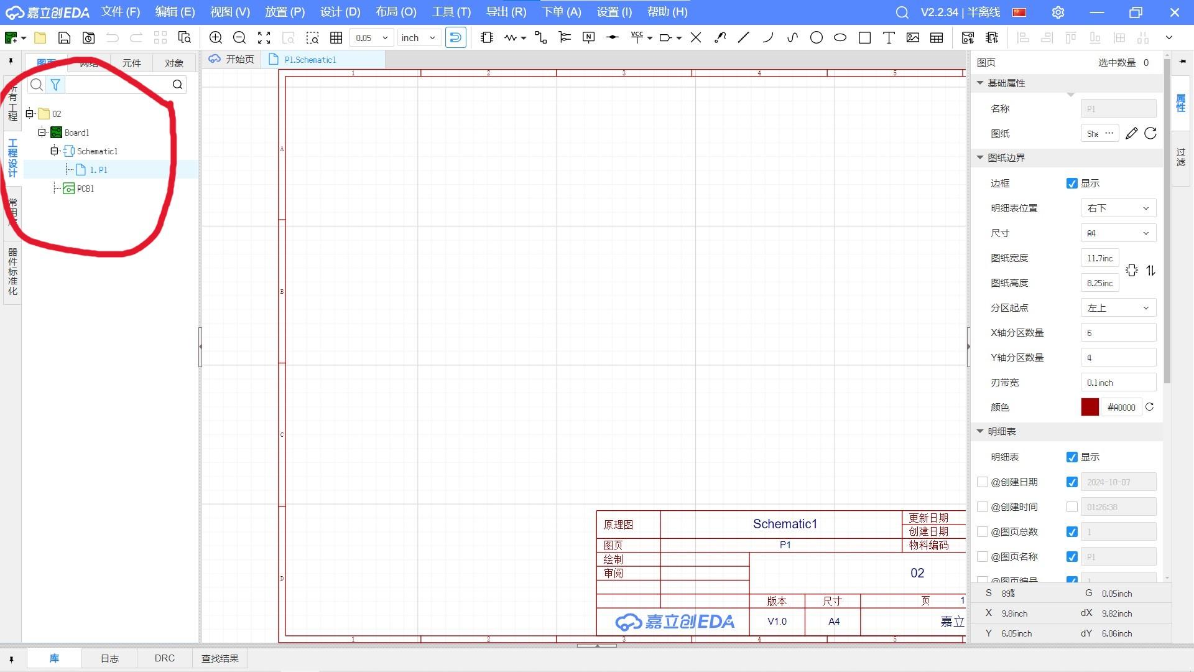Click the zoom in magnifier icon
This screenshot has height=672, width=1194.
click(x=216, y=38)
